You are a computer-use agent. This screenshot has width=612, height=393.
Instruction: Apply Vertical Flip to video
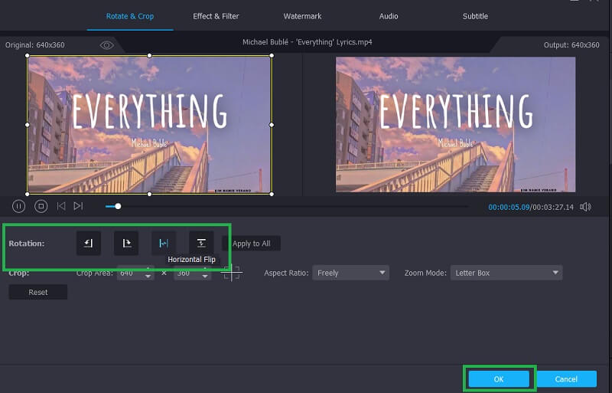pyautogui.click(x=201, y=243)
